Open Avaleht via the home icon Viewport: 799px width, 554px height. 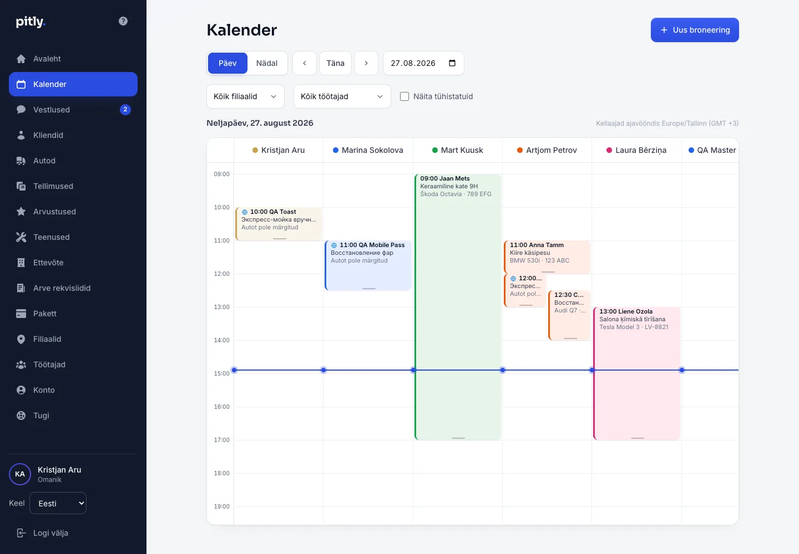21,59
